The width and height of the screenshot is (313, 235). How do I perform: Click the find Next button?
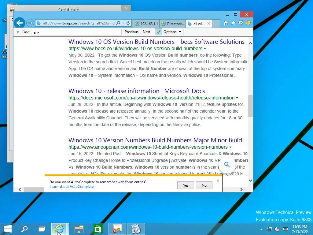tap(146, 32)
